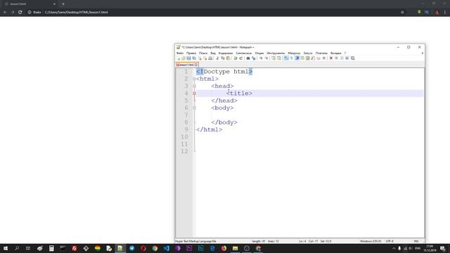Collapse the body fold marker on line 6
The width and height of the screenshot is (450, 253).
point(194,108)
